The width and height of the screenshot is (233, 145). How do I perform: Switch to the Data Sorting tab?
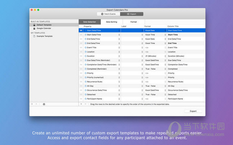(x=112, y=22)
